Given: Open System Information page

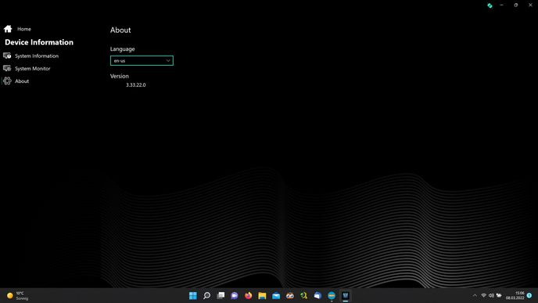Looking at the screenshot, I should coord(37,56).
